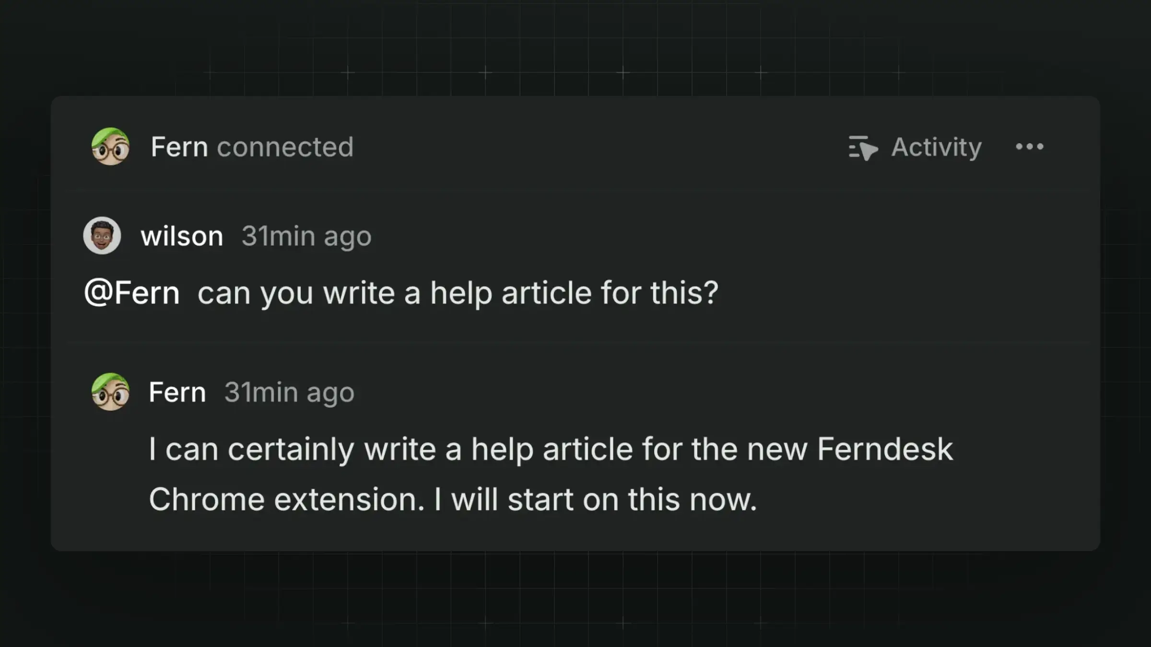1151x647 pixels.
Task: Open the three-dot more options menu
Action: (x=1029, y=147)
